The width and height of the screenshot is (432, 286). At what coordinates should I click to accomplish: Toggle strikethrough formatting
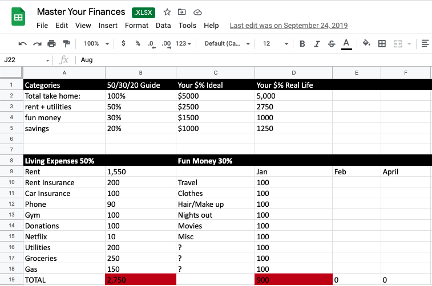[332, 44]
